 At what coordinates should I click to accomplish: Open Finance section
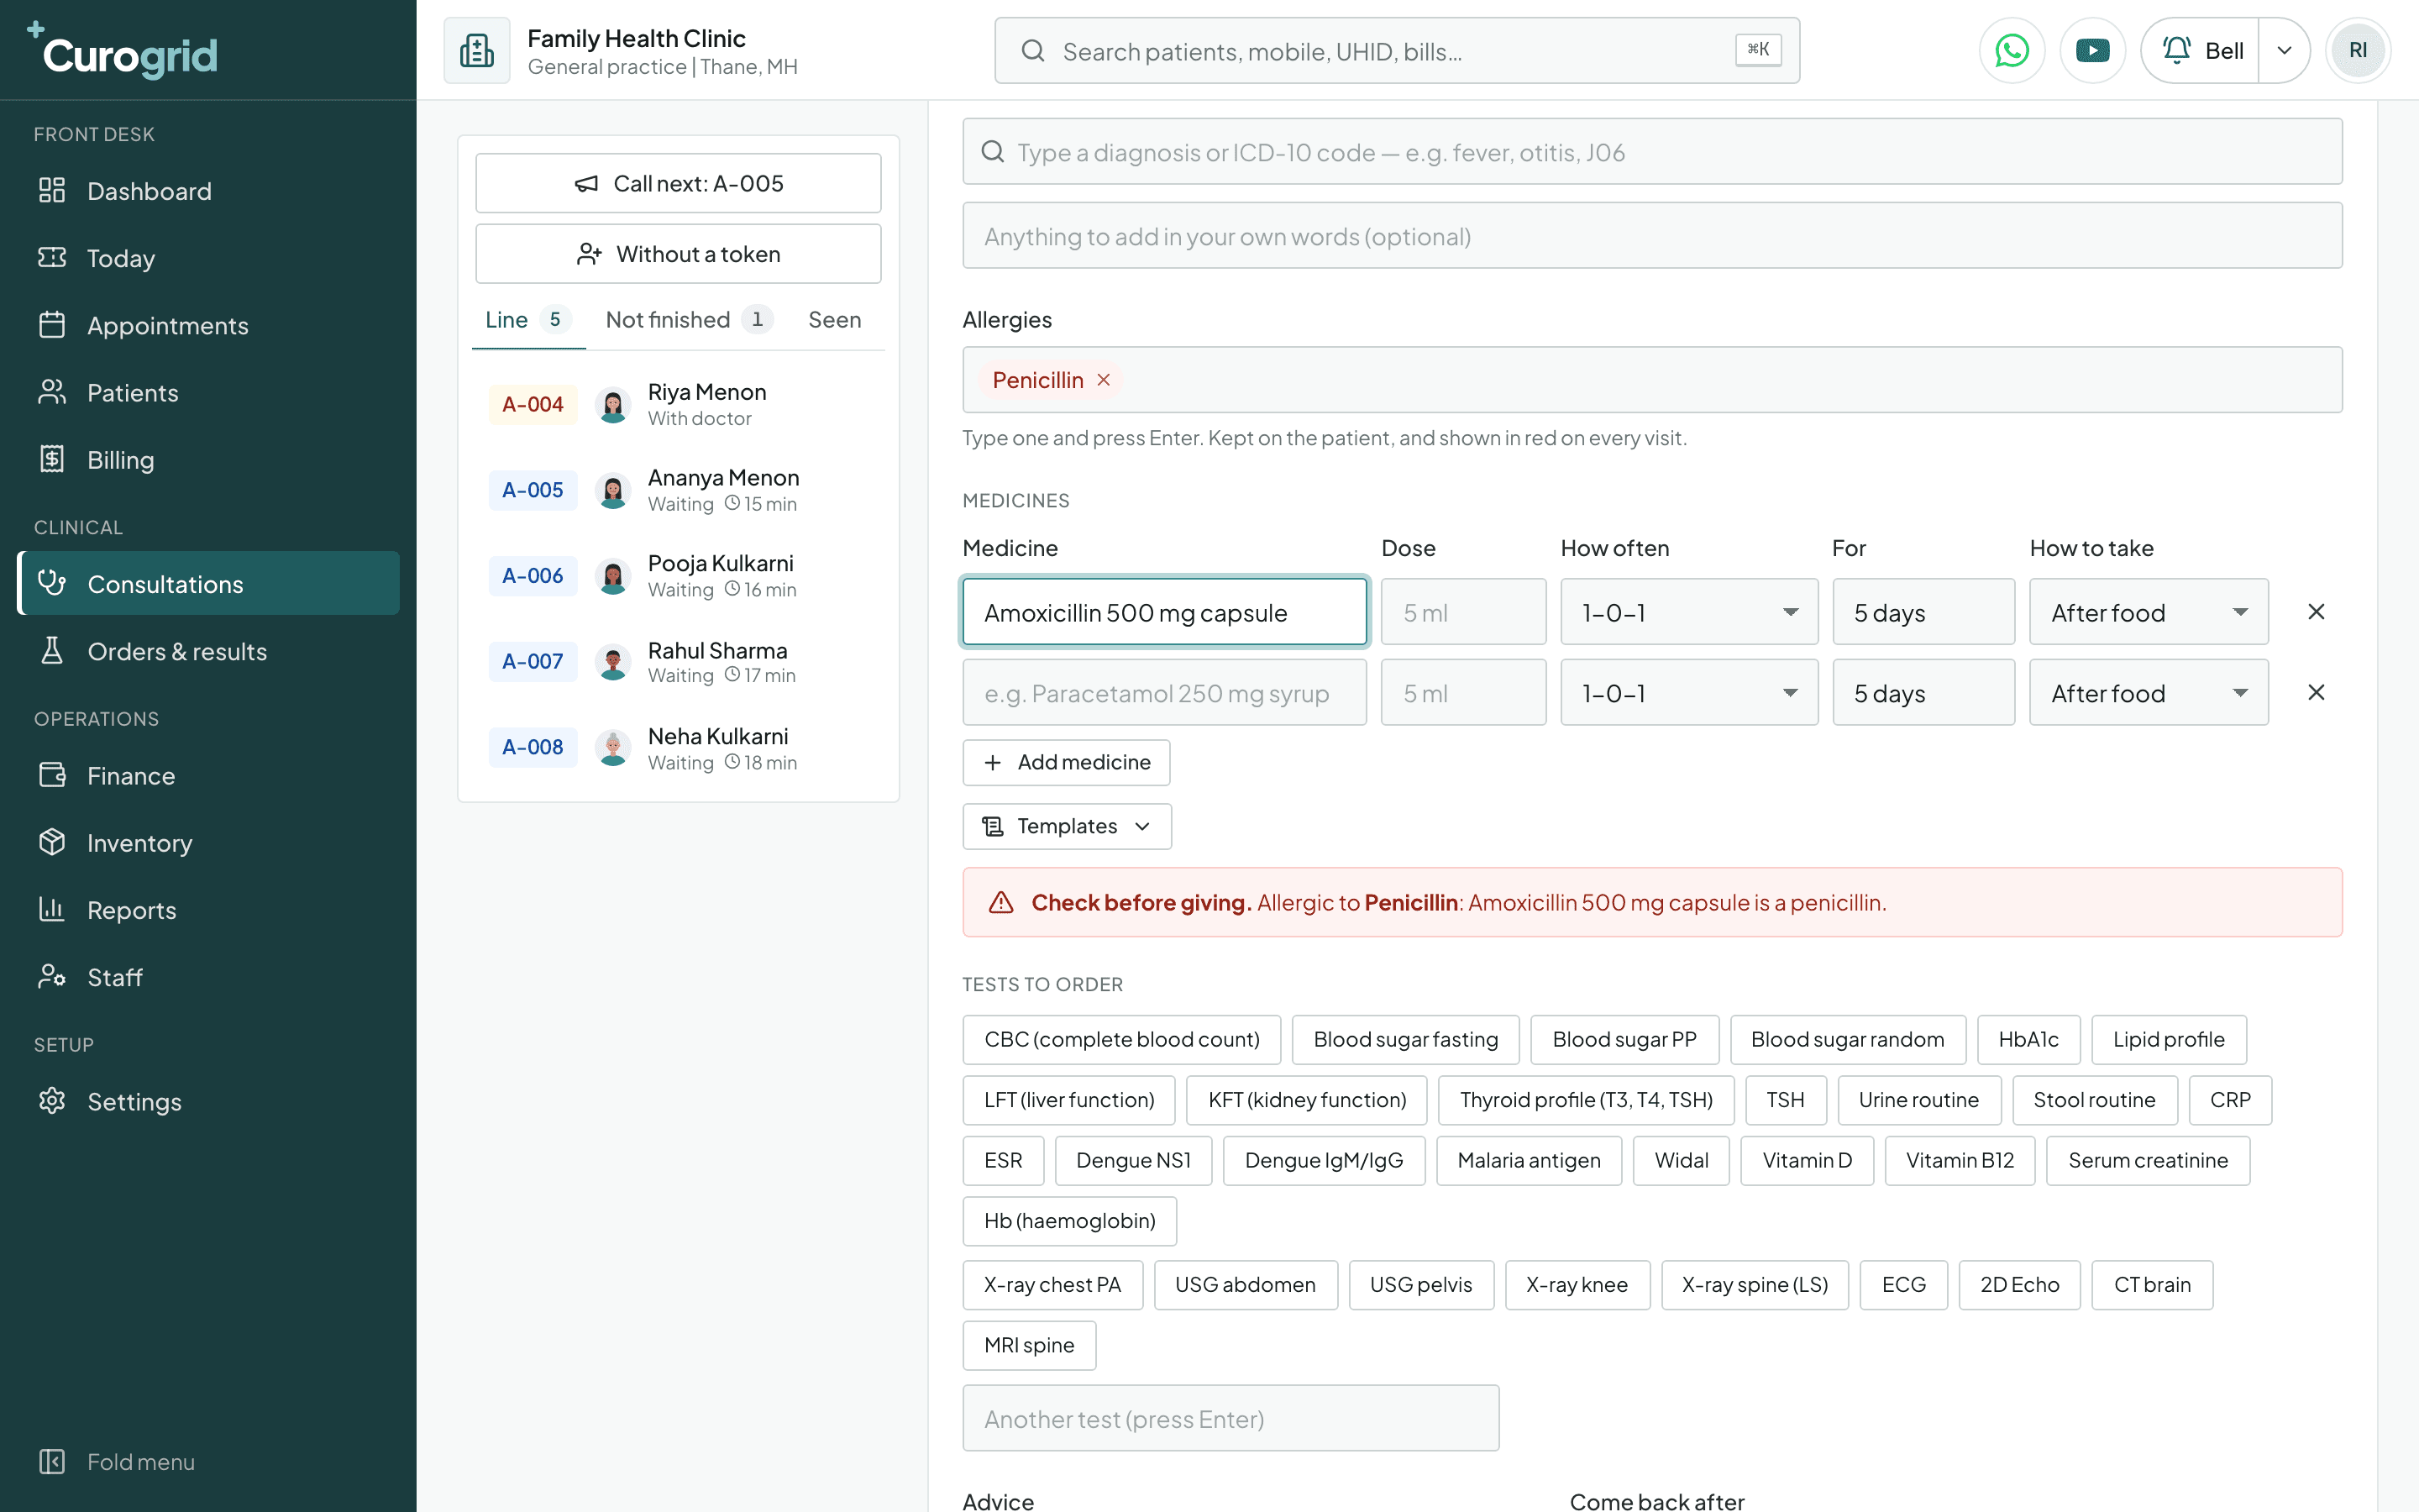[x=208, y=776]
